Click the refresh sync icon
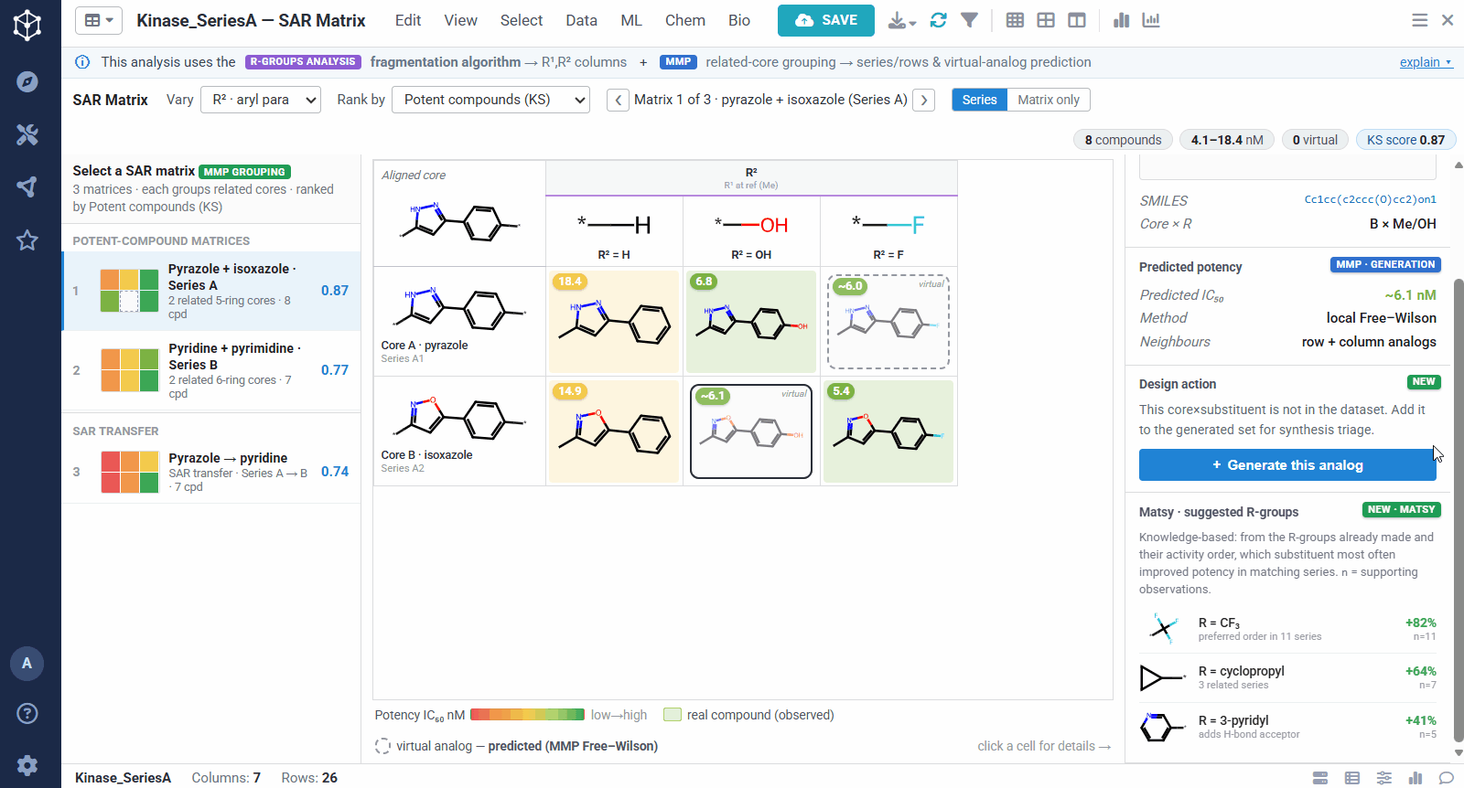Screen dimensions: 1464x788 click(938, 20)
